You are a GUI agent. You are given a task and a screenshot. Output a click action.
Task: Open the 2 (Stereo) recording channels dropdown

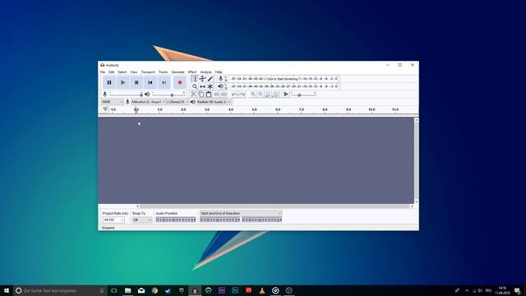coord(178,102)
